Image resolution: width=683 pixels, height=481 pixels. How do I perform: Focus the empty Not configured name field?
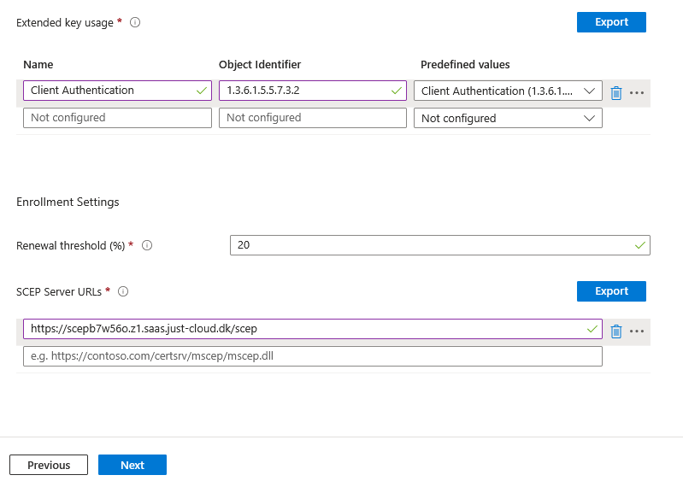tap(117, 118)
